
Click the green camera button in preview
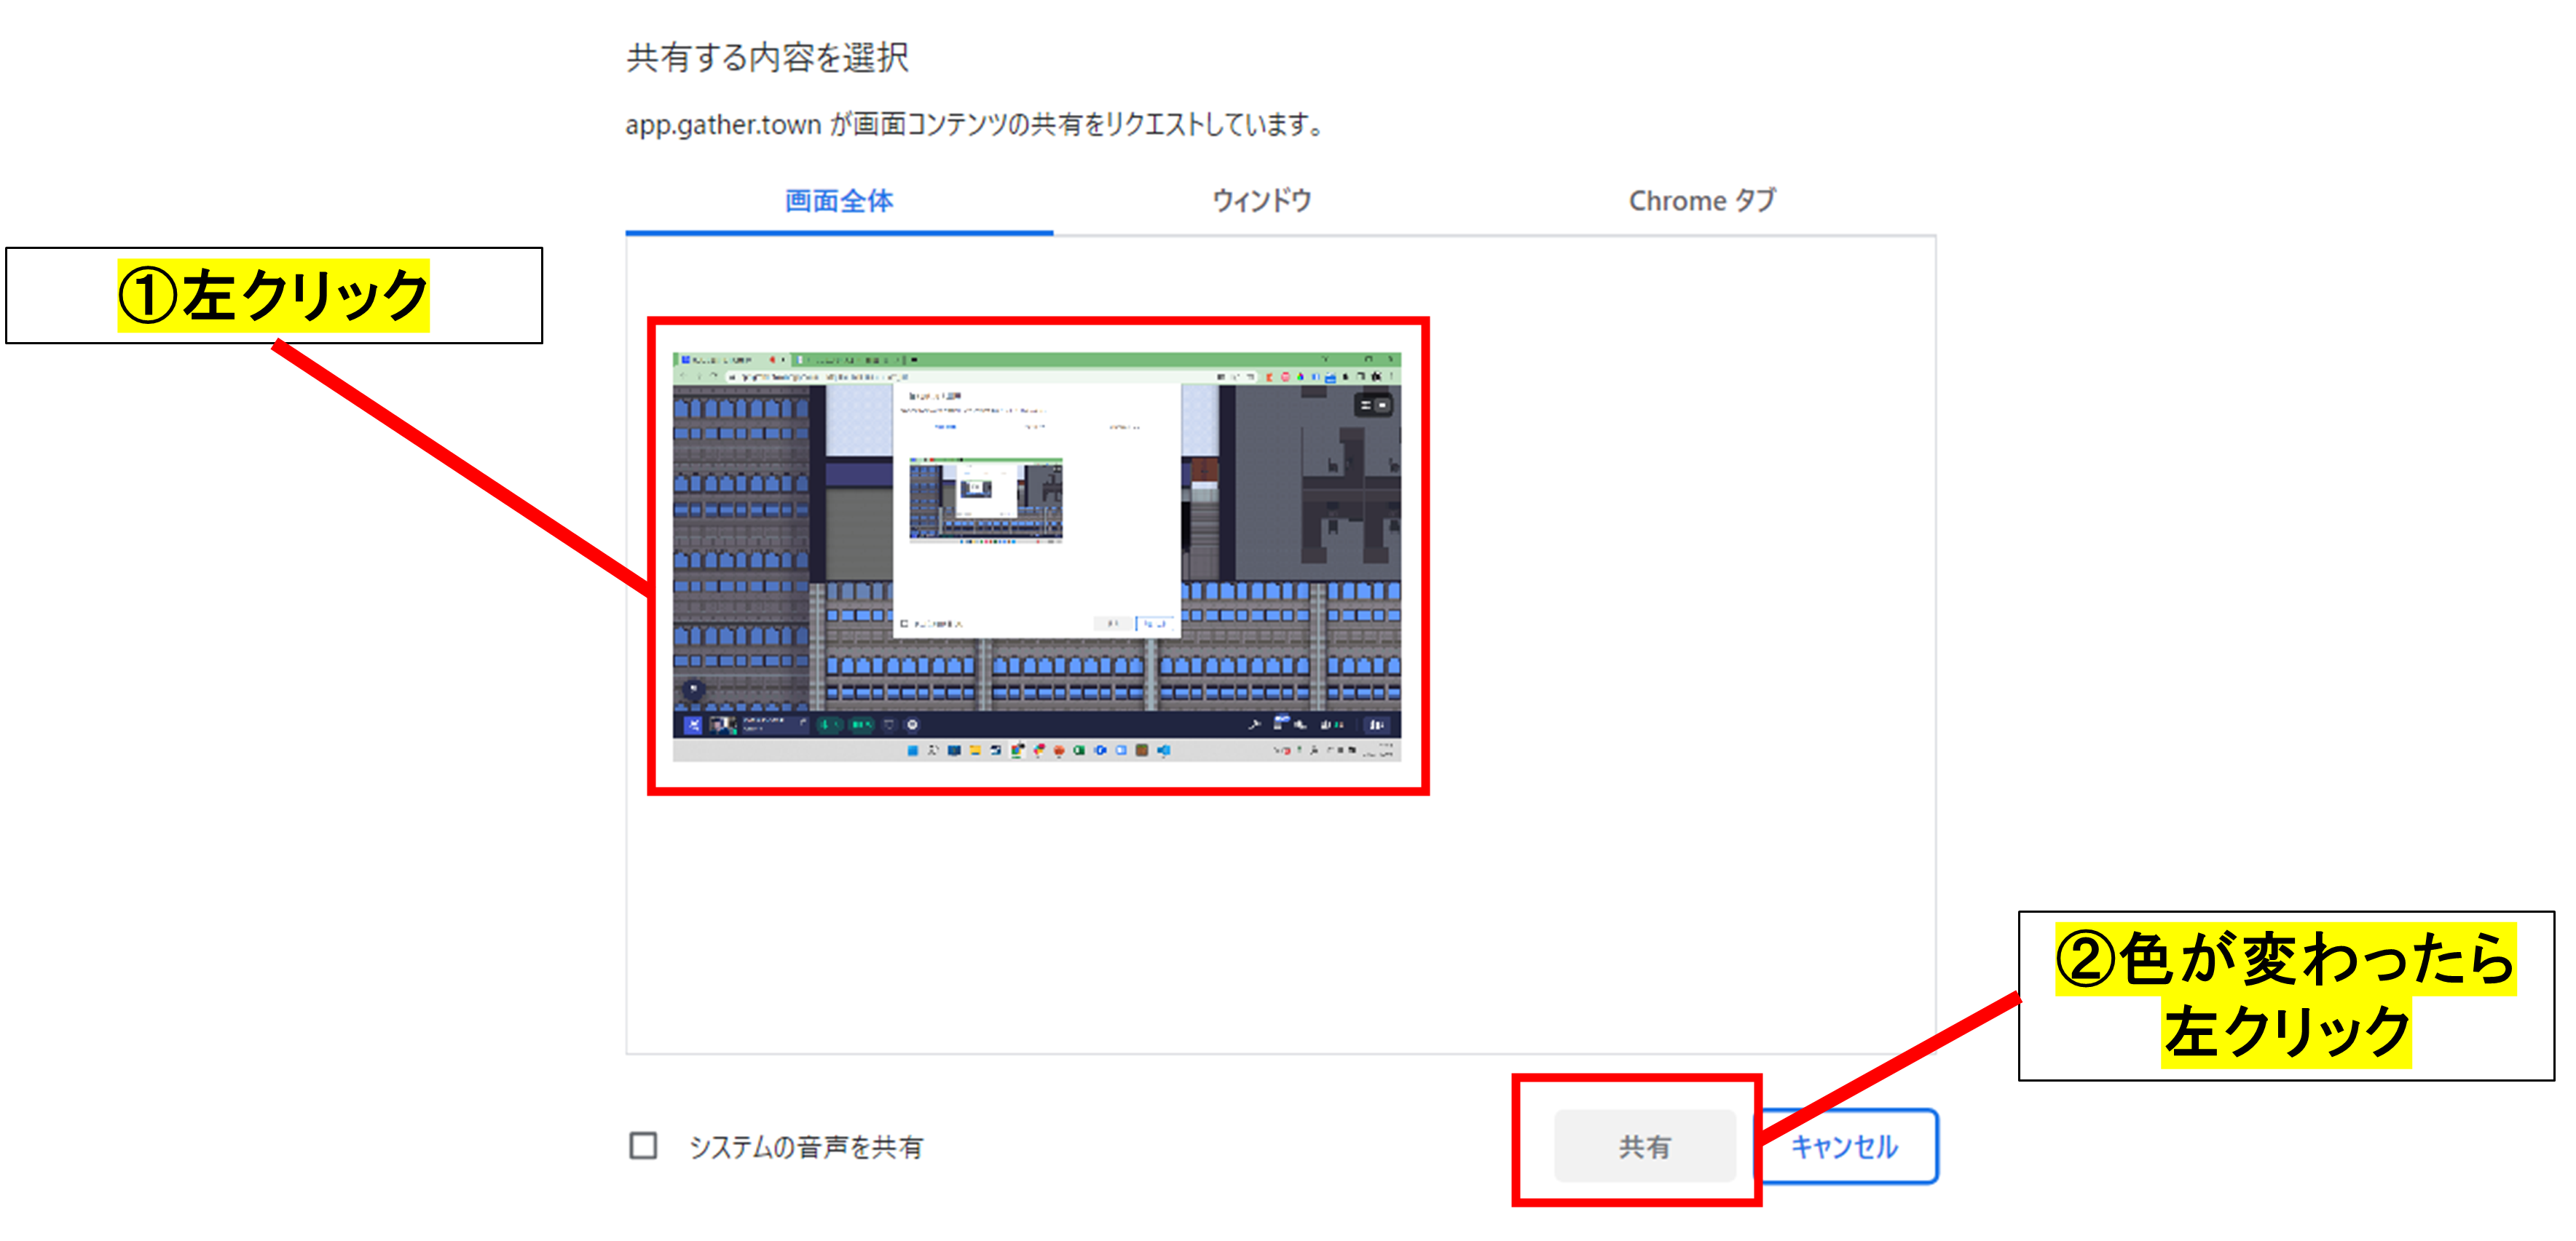[861, 726]
